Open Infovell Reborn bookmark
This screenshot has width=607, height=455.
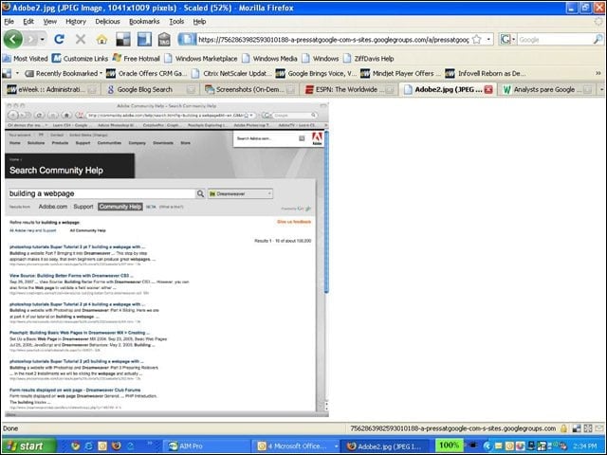[486, 73]
